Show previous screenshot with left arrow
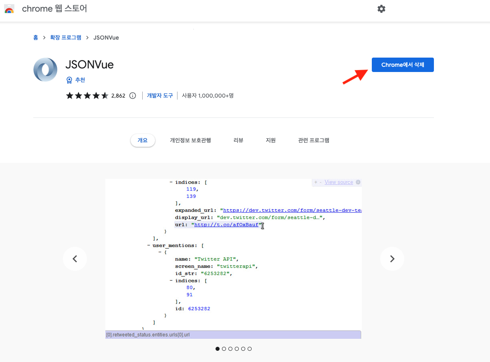490x362 pixels. point(75,259)
